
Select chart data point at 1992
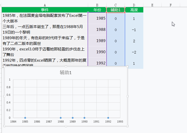coord(108,118)
